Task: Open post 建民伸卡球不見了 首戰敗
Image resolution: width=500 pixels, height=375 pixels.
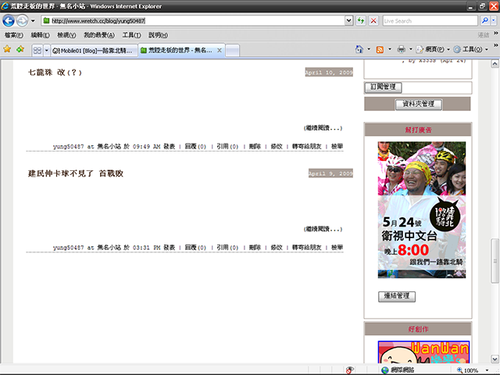Action: point(76,173)
